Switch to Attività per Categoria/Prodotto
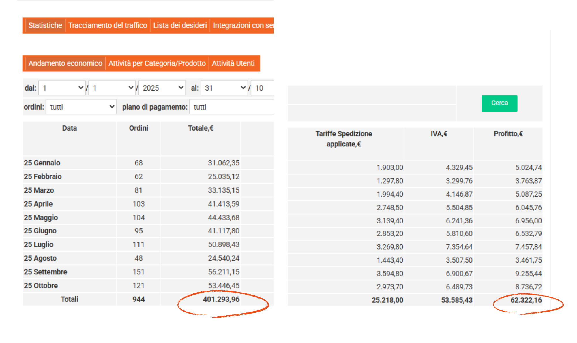This screenshot has height=343, width=577. (157, 63)
